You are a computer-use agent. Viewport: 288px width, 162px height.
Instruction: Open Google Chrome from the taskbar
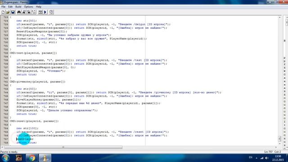(32, 158)
